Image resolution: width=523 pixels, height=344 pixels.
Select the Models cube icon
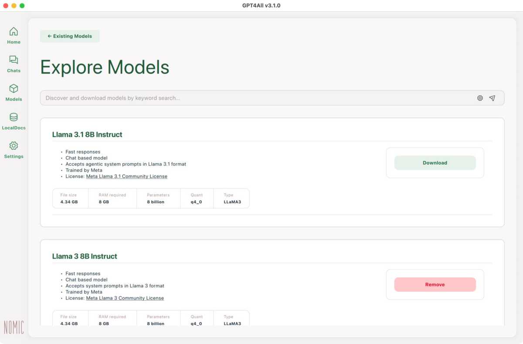[x=14, y=89]
